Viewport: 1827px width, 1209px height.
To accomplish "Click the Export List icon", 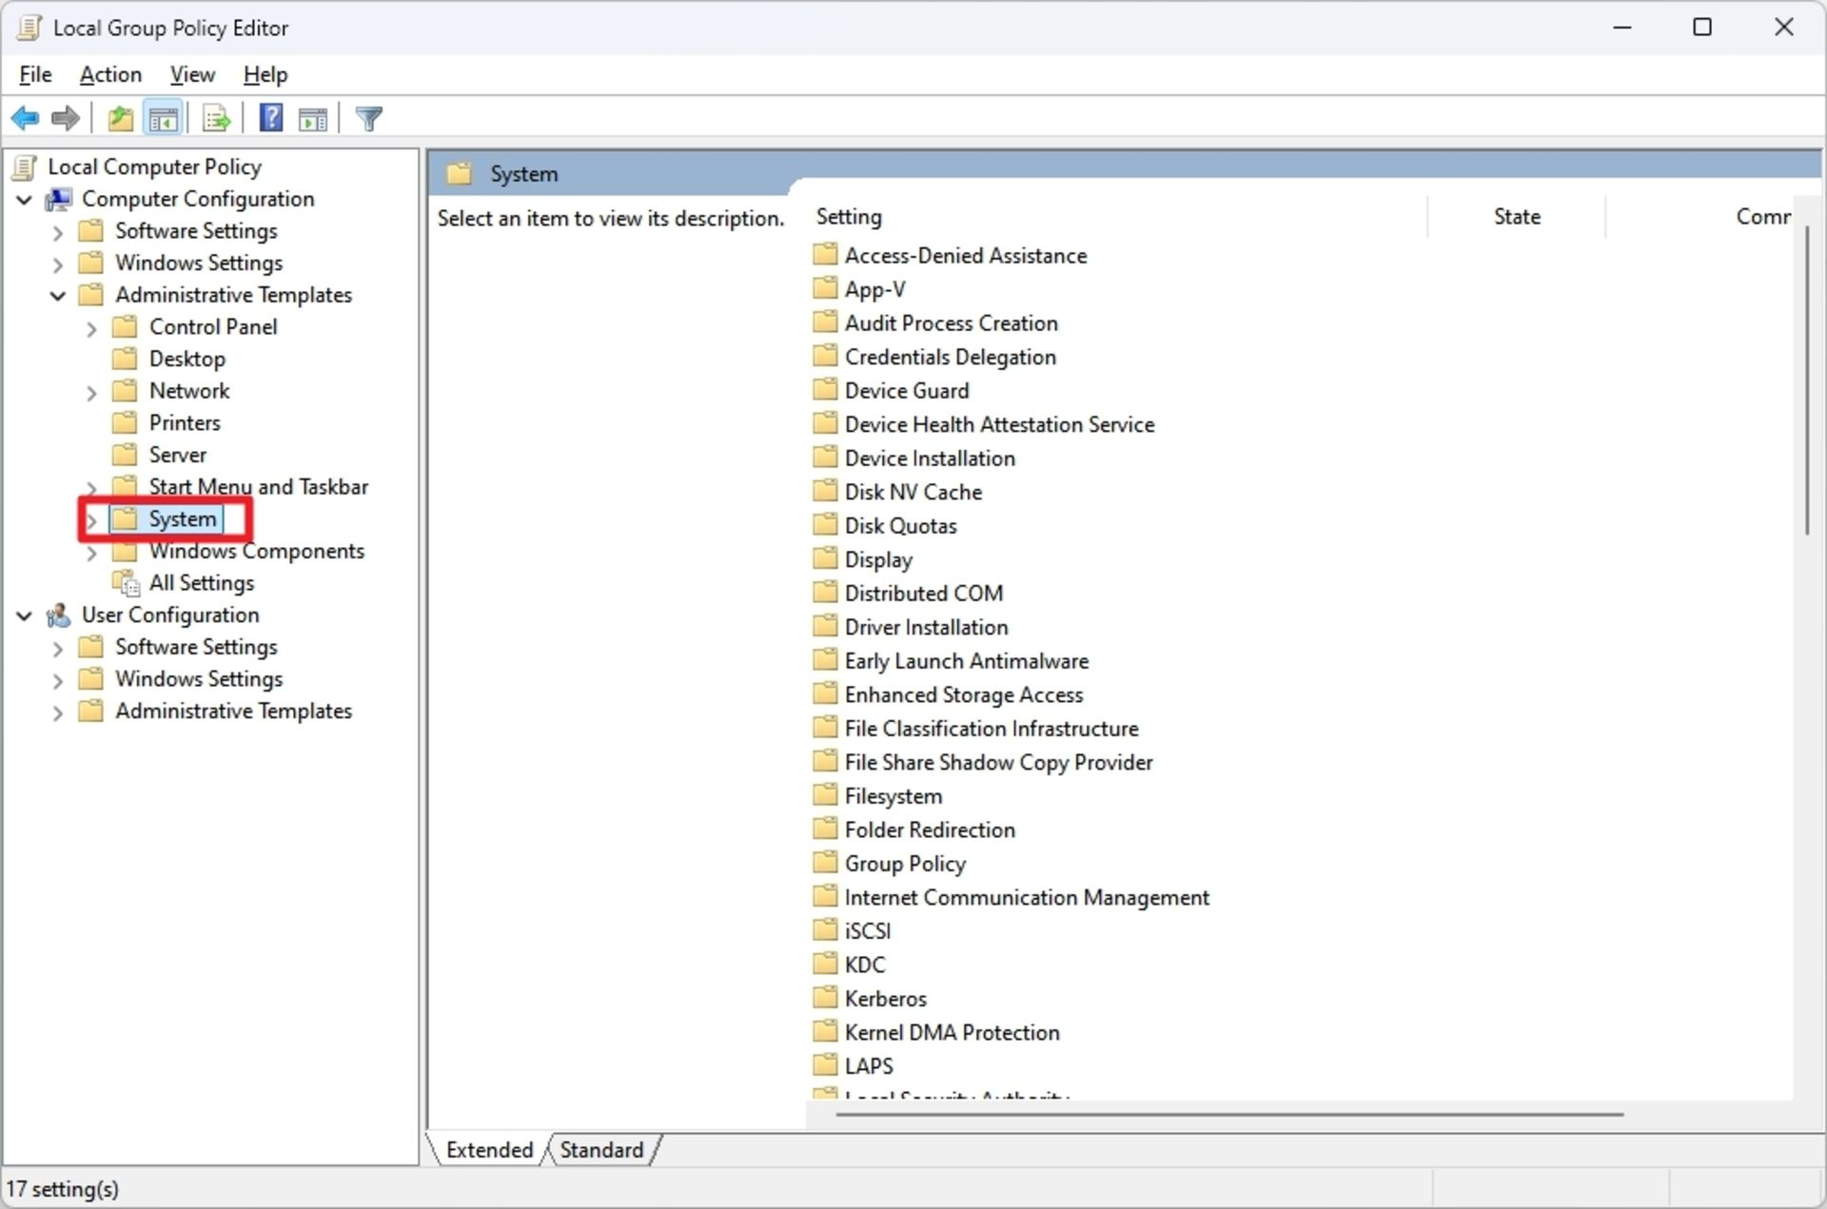I will 216,117.
